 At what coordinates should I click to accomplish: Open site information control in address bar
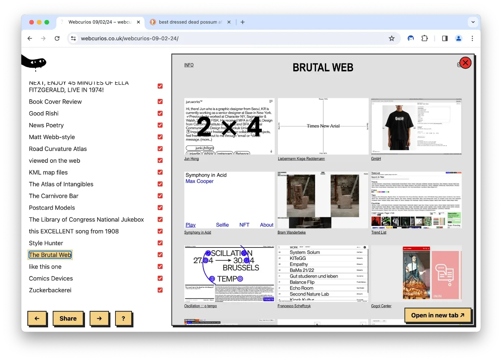(x=74, y=38)
